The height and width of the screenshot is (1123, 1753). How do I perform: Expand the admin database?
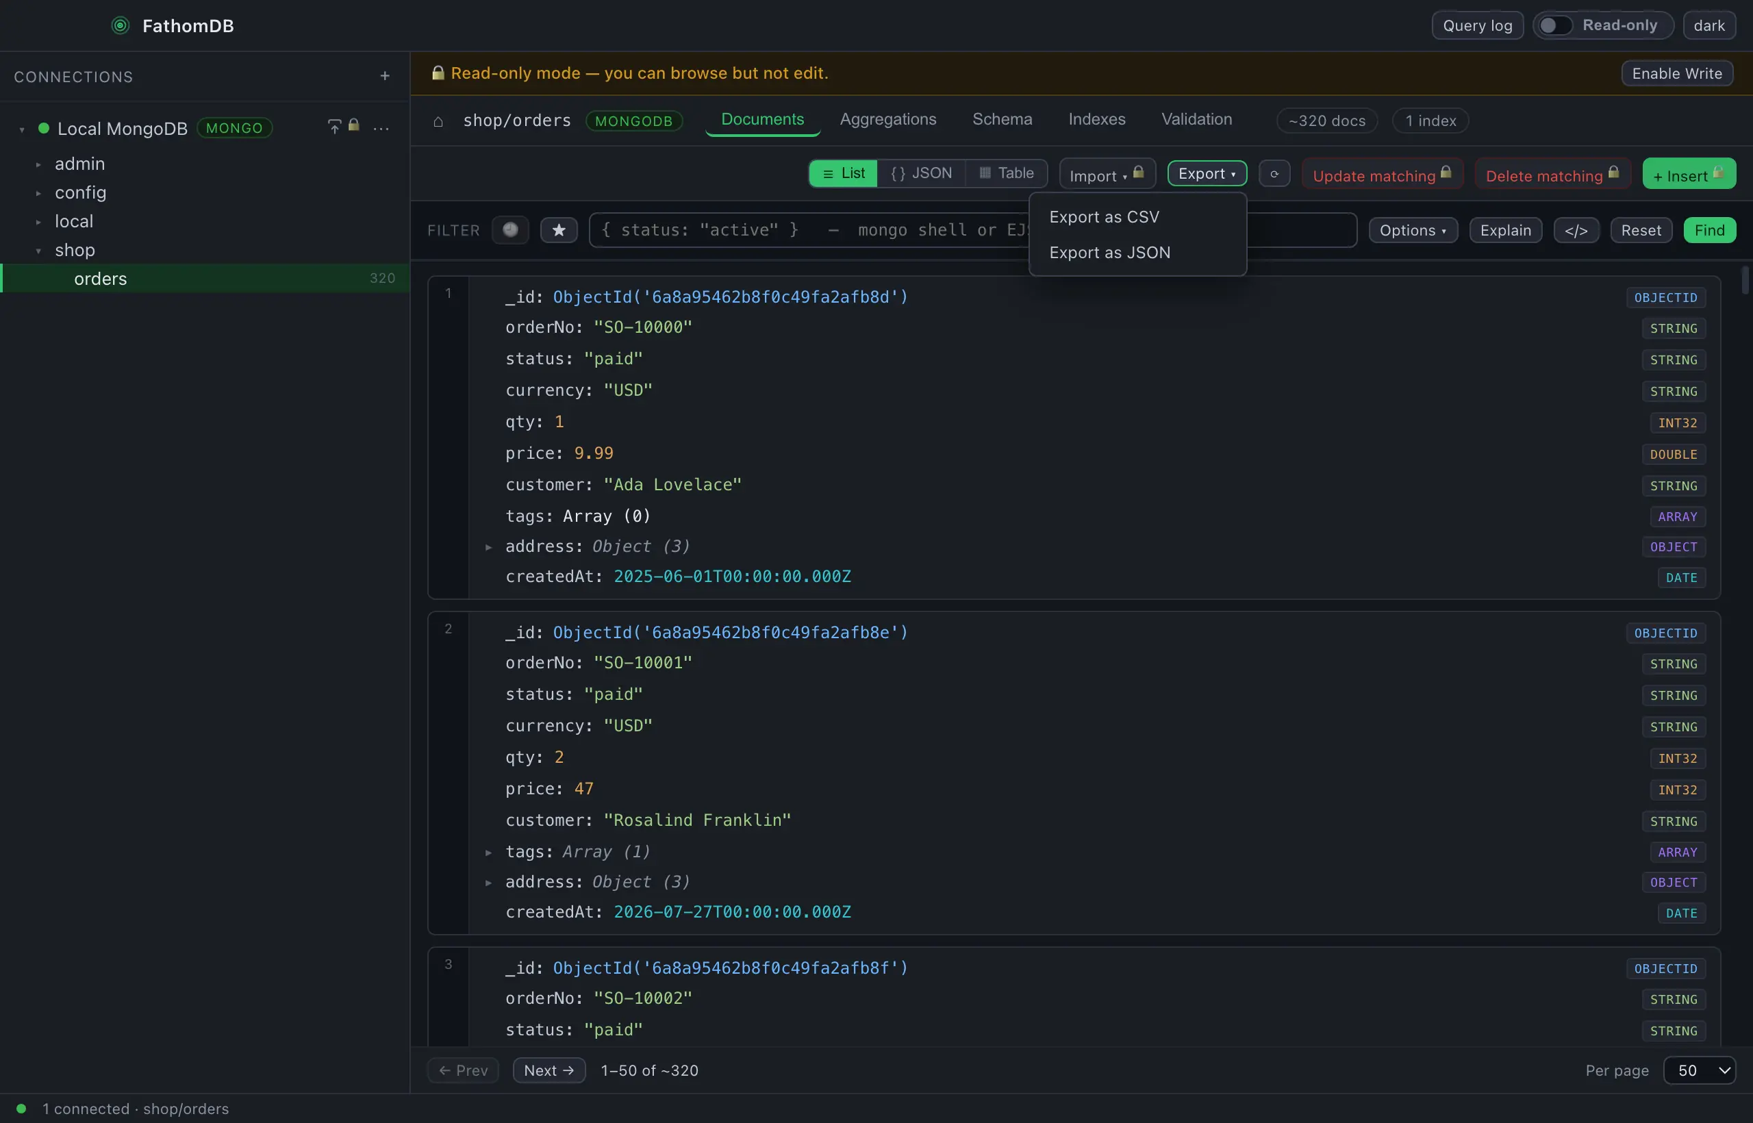coord(38,164)
